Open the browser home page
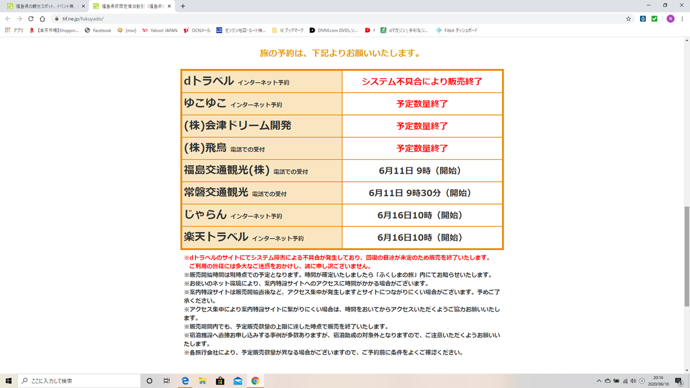Viewport: 690px width, 388px height. 43,18
